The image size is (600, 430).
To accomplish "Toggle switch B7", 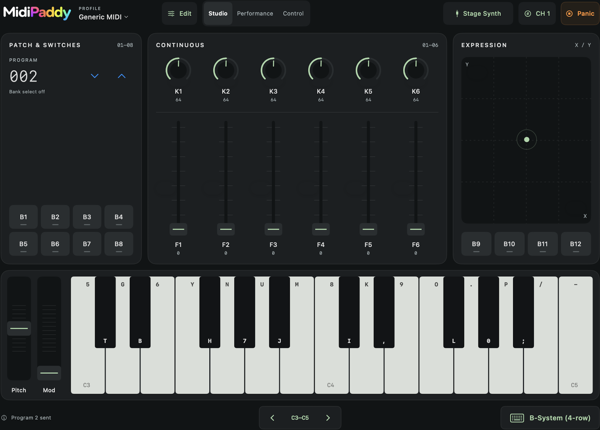I will click(87, 244).
